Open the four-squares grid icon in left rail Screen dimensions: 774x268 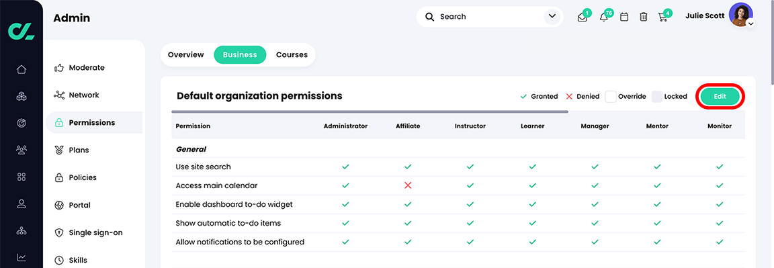21,177
